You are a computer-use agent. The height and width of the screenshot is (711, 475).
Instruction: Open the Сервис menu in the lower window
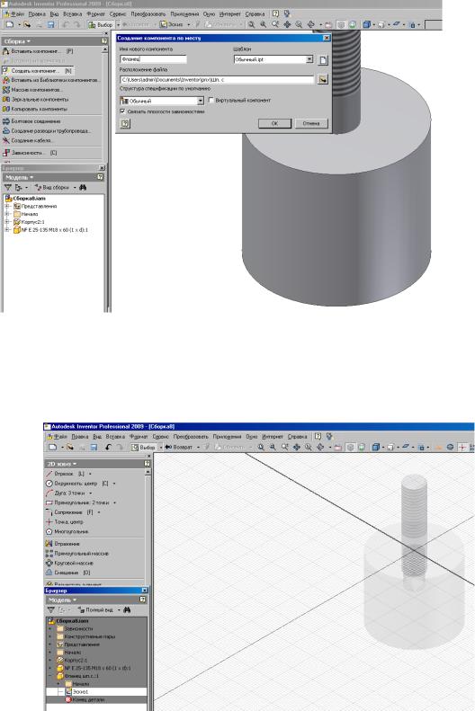161,437
